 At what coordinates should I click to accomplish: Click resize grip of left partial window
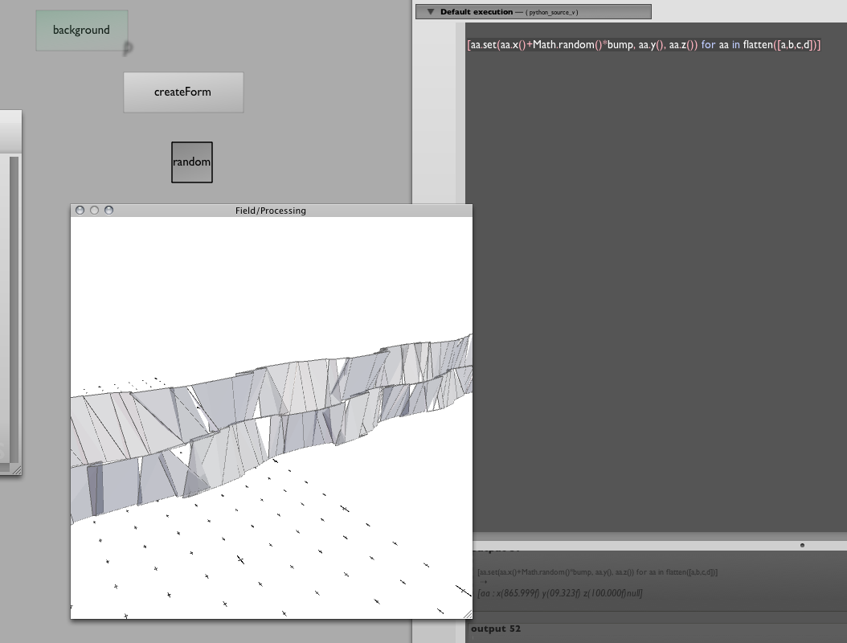tap(15, 468)
